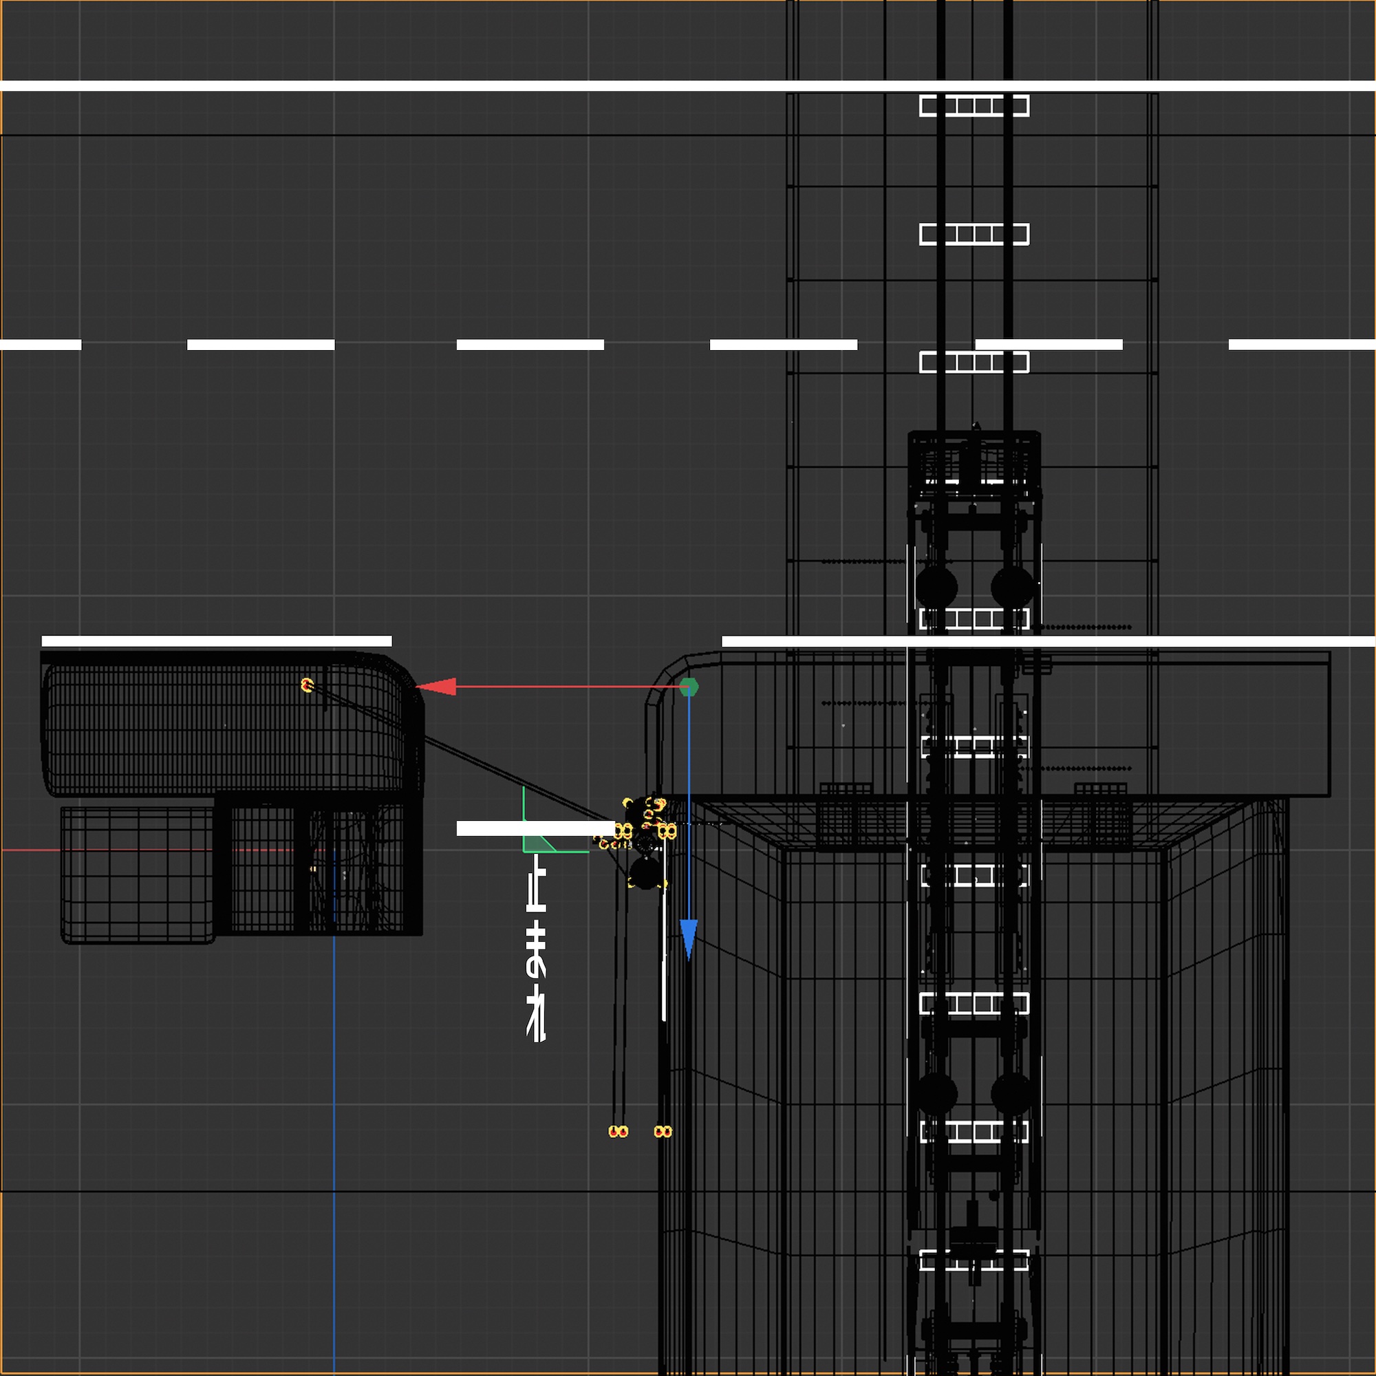Click the green hexagon gizmo center handle
1376x1376 pixels.
tap(689, 687)
